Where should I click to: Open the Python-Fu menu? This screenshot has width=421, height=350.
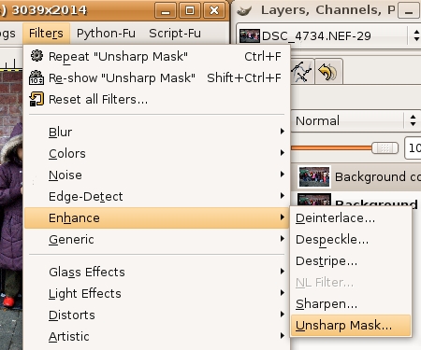(106, 33)
